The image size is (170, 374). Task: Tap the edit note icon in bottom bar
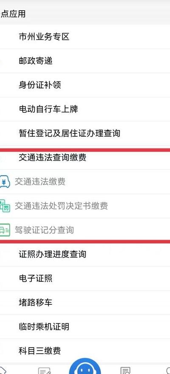pos(44,371)
